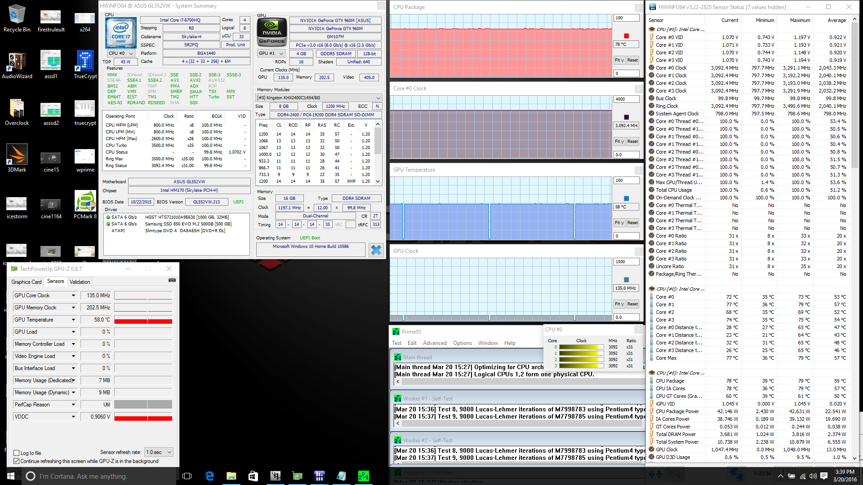The height and width of the screenshot is (485, 863).
Task: Open the PCMark 8 desktop shortcut
Action: [85, 205]
